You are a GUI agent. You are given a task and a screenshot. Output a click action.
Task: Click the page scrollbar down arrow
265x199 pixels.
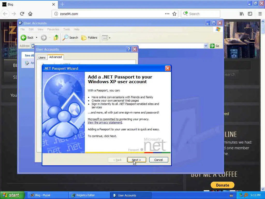pos(263,189)
